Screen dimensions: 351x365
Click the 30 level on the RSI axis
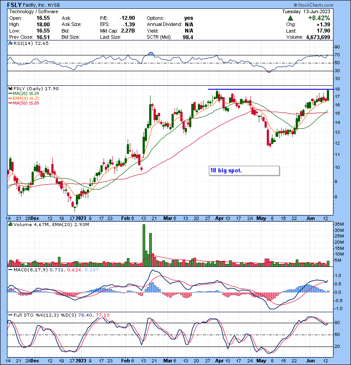337,70
